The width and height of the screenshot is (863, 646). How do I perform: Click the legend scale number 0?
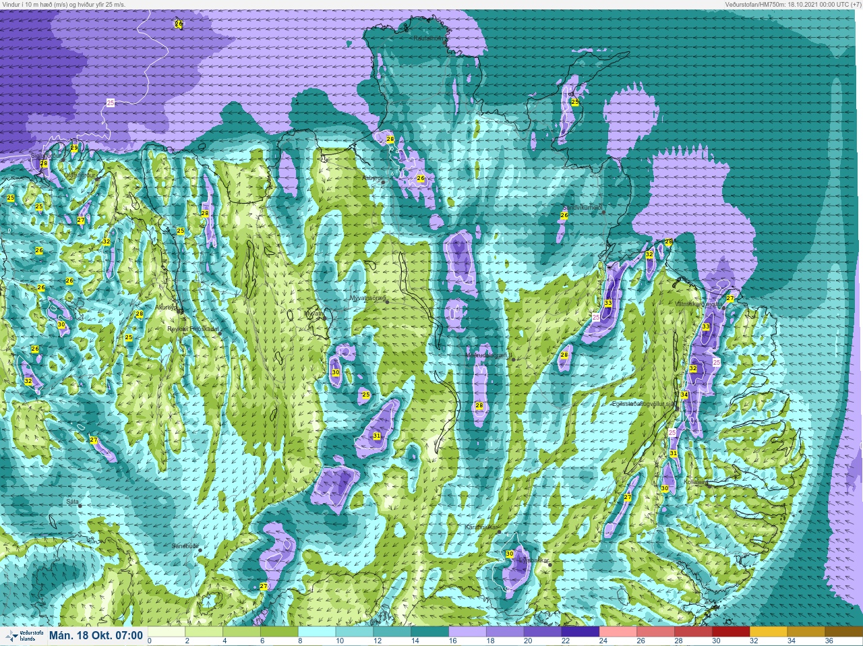pos(150,641)
